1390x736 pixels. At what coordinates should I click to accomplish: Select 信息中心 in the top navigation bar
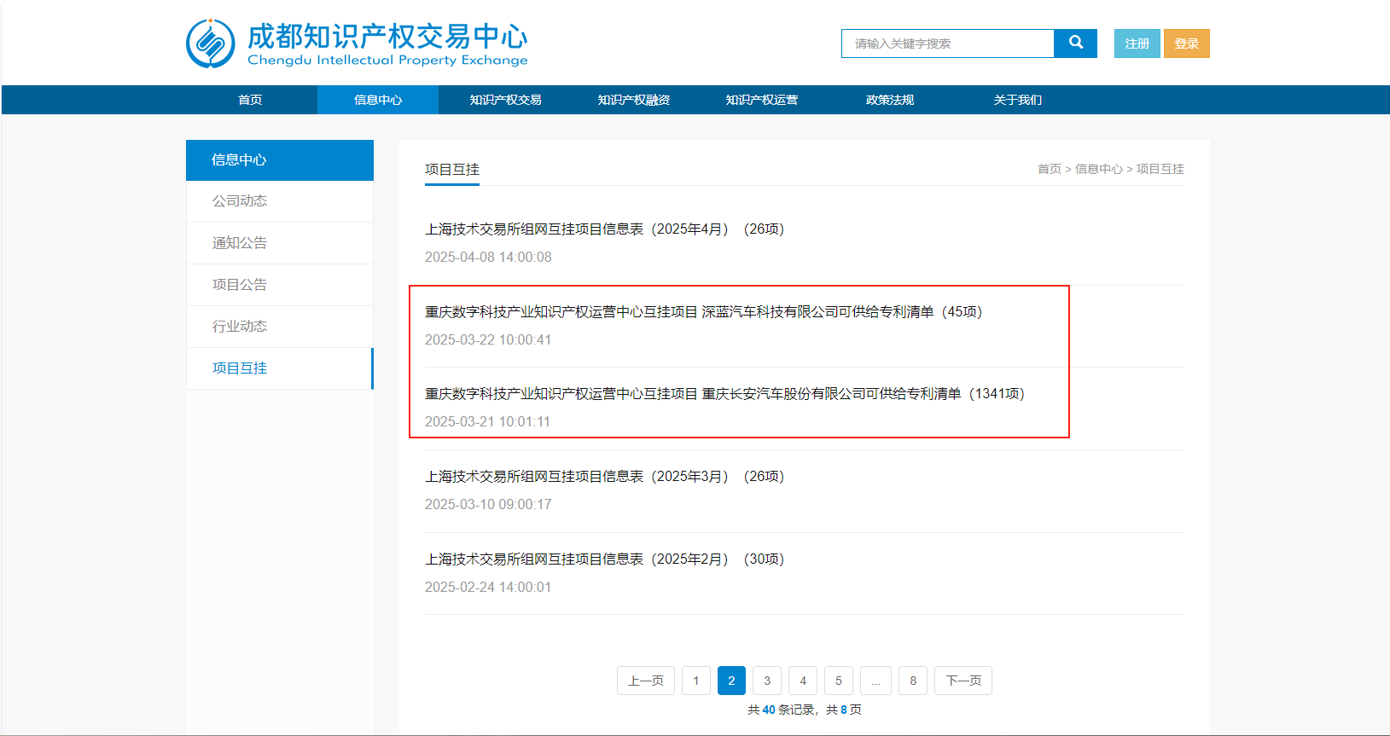(x=378, y=100)
